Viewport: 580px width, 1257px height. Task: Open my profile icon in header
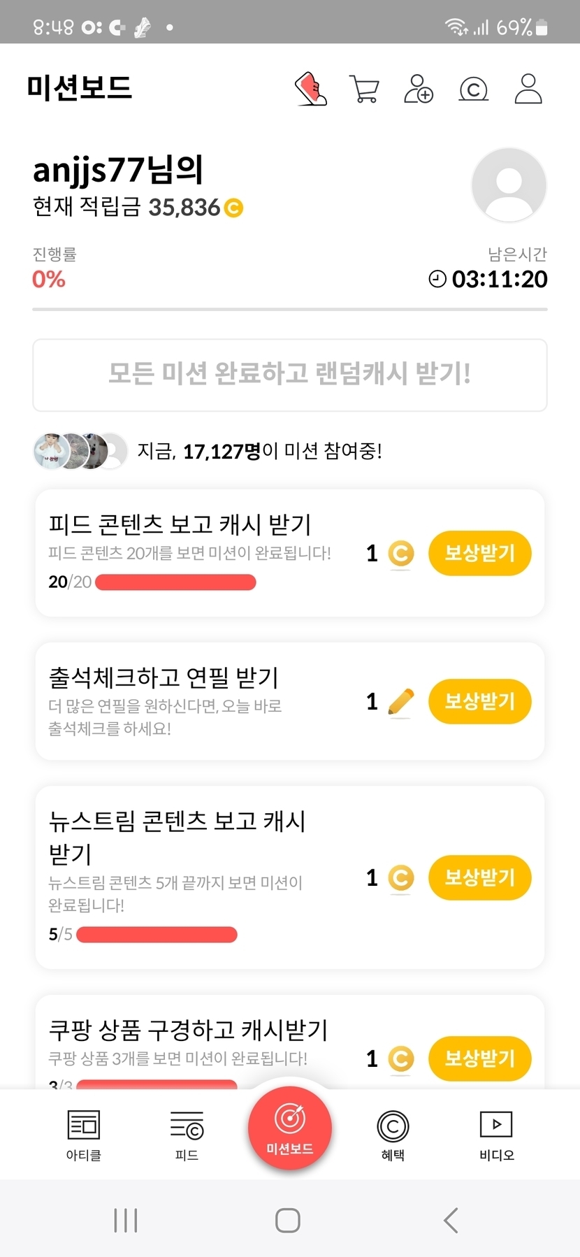point(528,89)
